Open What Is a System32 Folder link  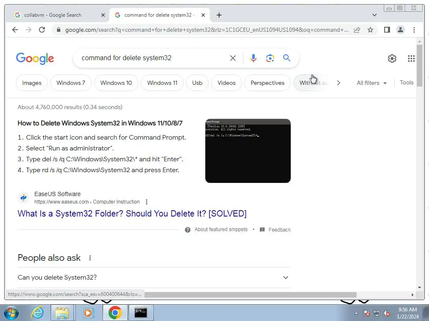[132, 214]
